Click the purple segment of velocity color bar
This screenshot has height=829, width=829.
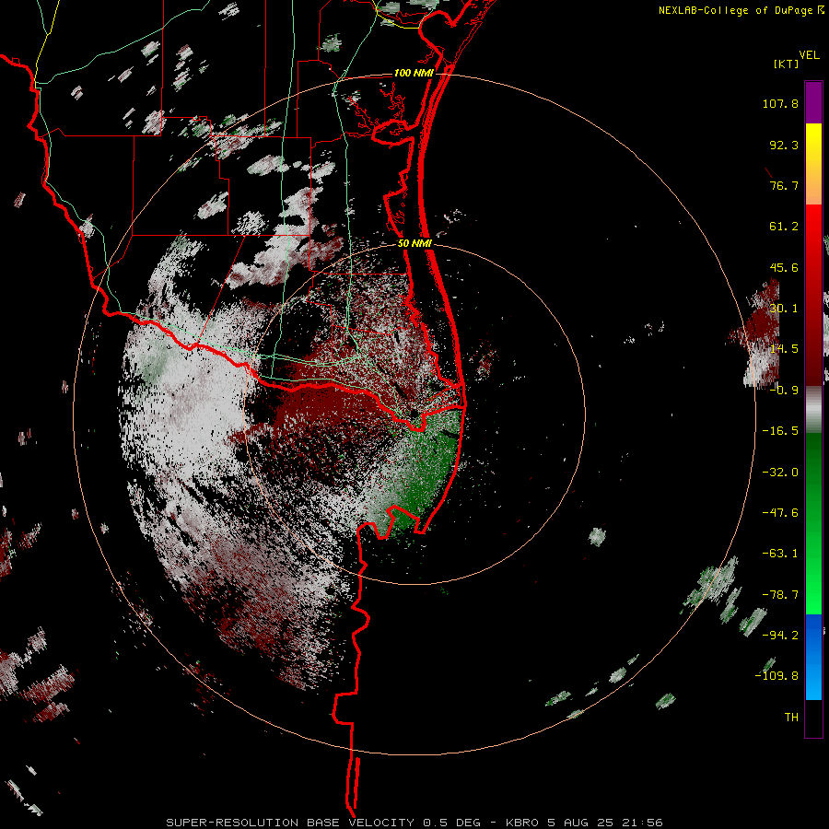pos(813,102)
